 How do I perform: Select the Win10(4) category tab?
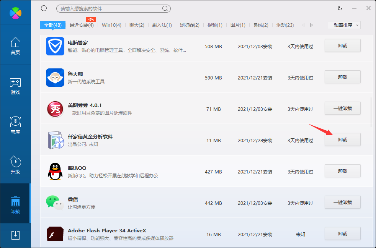[x=111, y=25]
